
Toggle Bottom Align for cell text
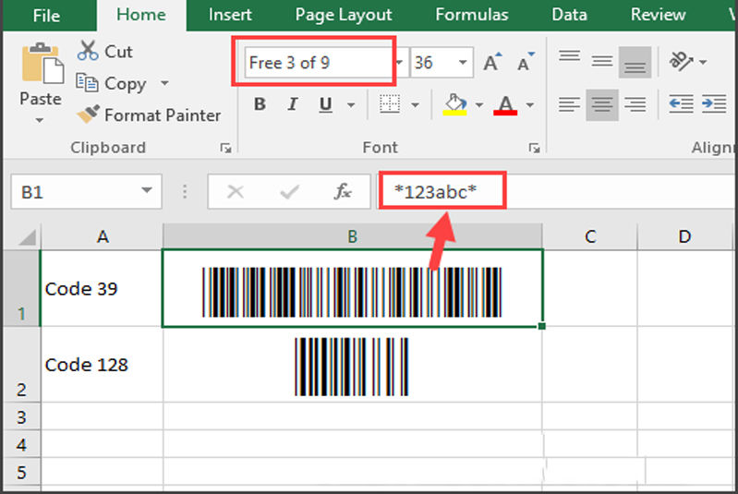coord(635,62)
